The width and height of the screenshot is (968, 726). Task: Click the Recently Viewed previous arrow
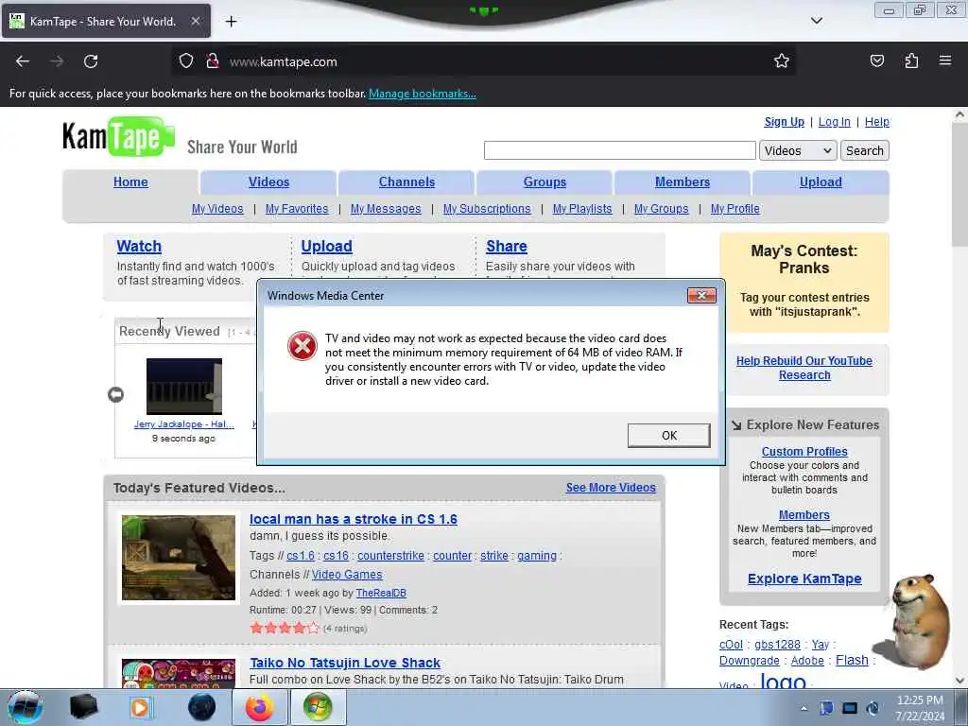(115, 394)
